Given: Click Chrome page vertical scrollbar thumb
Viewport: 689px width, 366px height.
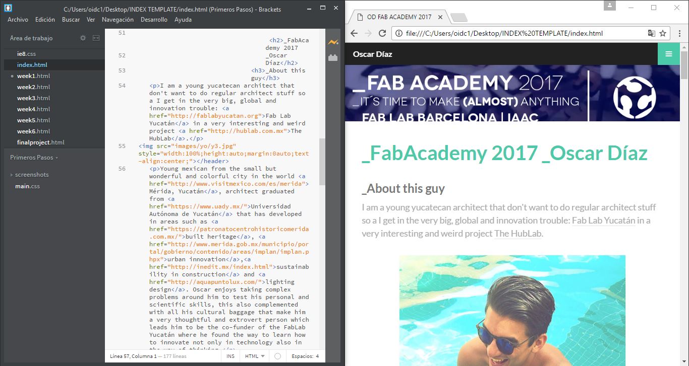Looking at the screenshot, I should point(684,65).
